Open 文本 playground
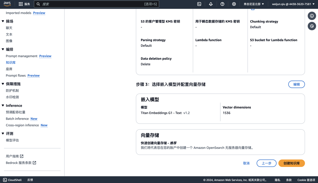The width and height of the screenshot is (318, 183). (x=9, y=34)
